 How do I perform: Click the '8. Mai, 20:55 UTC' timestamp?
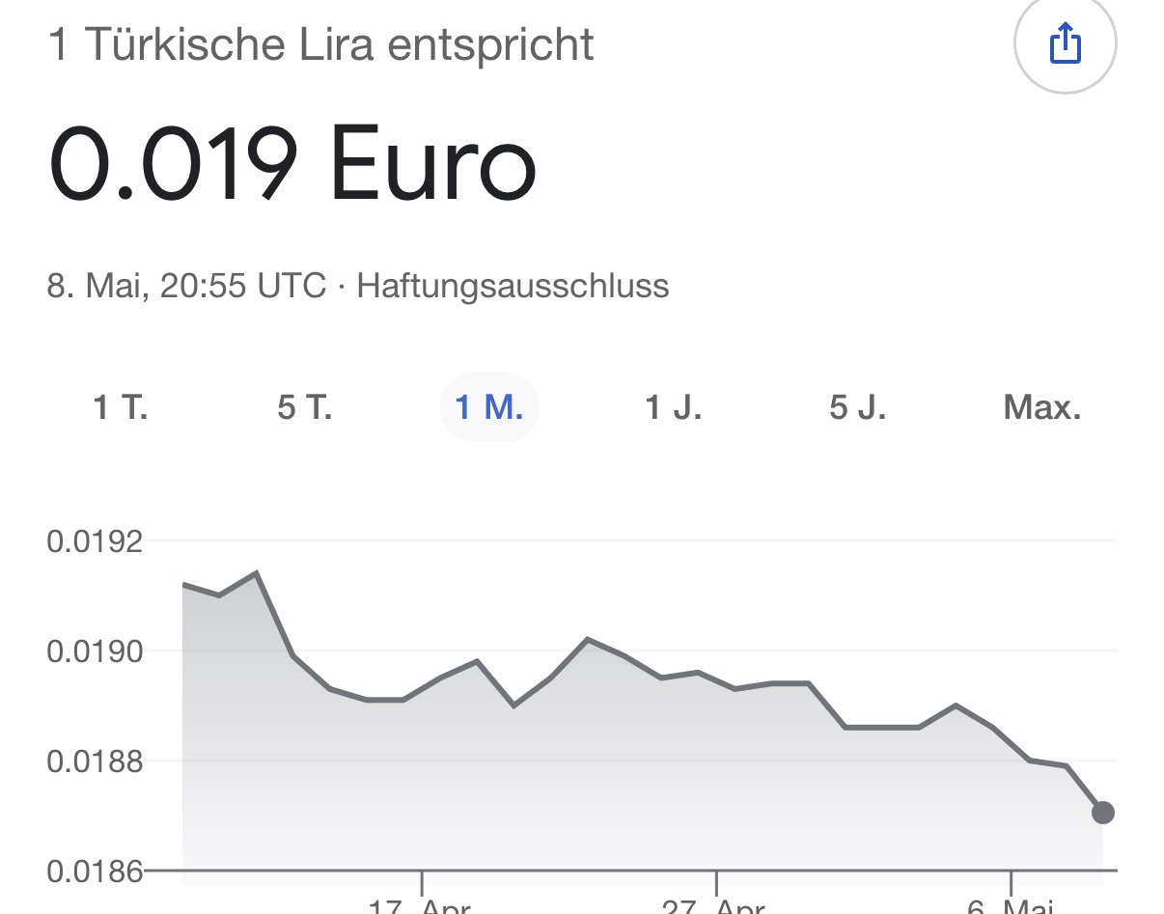coord(186,287)
